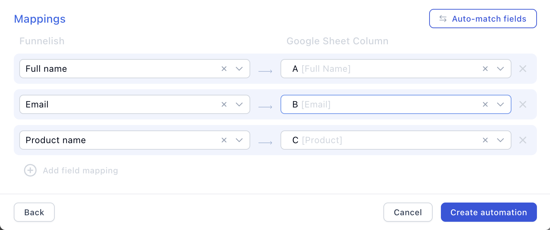This screenshot has width=550, height=230.
Task: Clear the Email field selection
Action: (x=224, y=104)
